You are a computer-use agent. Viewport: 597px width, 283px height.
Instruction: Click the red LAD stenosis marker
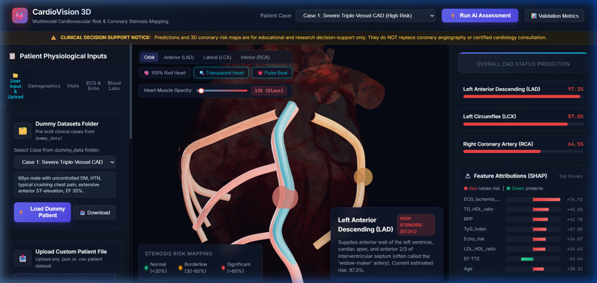(x=285, y=197)
